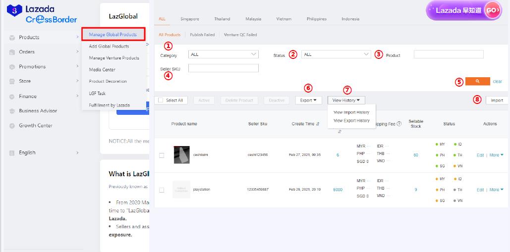Screen dimensions: 510x252
Task: Select the Venture QC Failed filter tab
Action: 240,35
